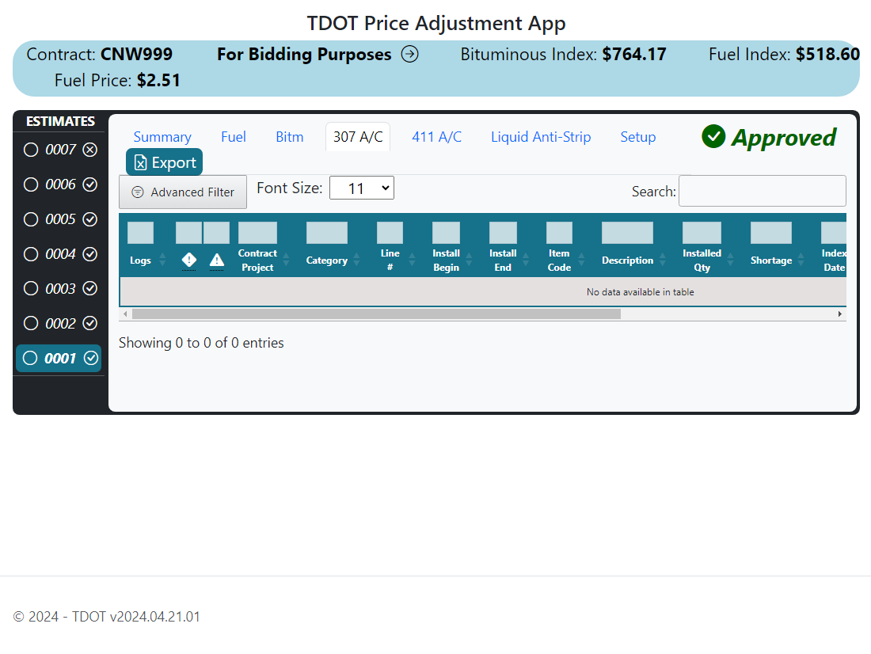Click the Logs column filter box

pyautogui.click(x=140, y=233)
